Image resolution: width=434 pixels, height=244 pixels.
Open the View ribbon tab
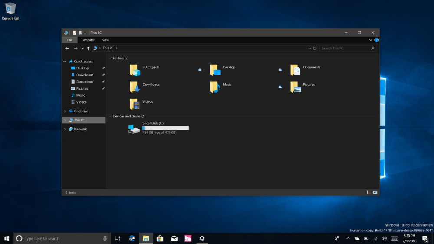(x=105, y=40)
